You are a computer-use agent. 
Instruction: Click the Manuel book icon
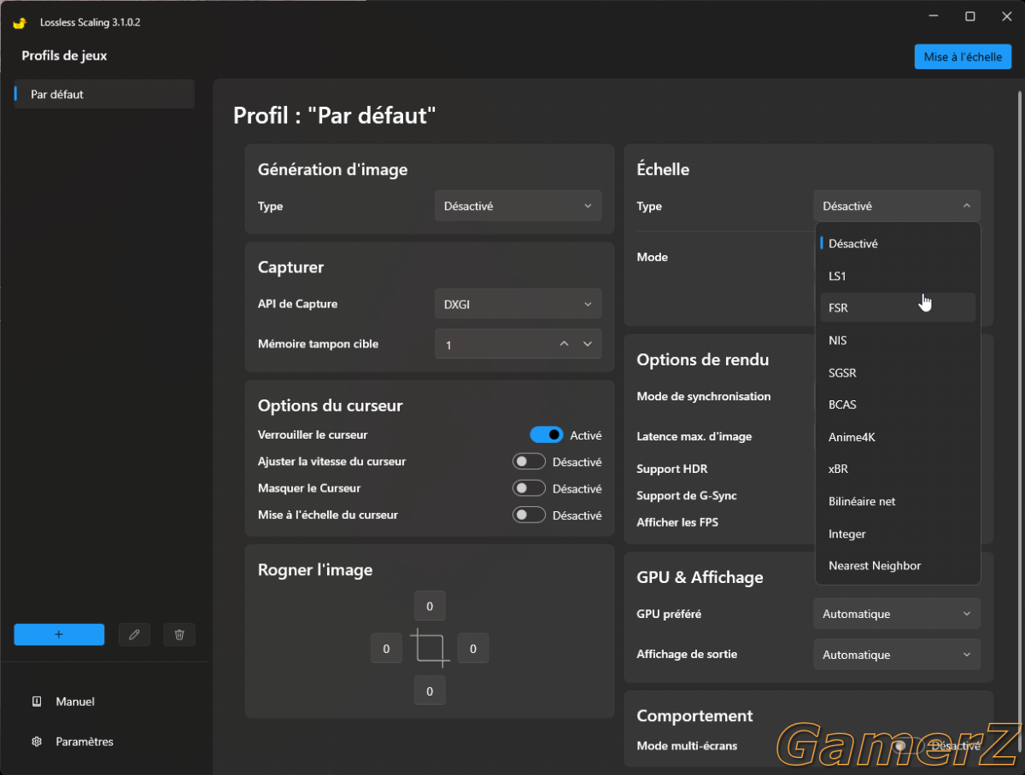click(x=37, y=702)
